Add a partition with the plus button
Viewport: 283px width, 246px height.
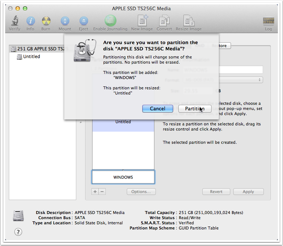[95, 192]
